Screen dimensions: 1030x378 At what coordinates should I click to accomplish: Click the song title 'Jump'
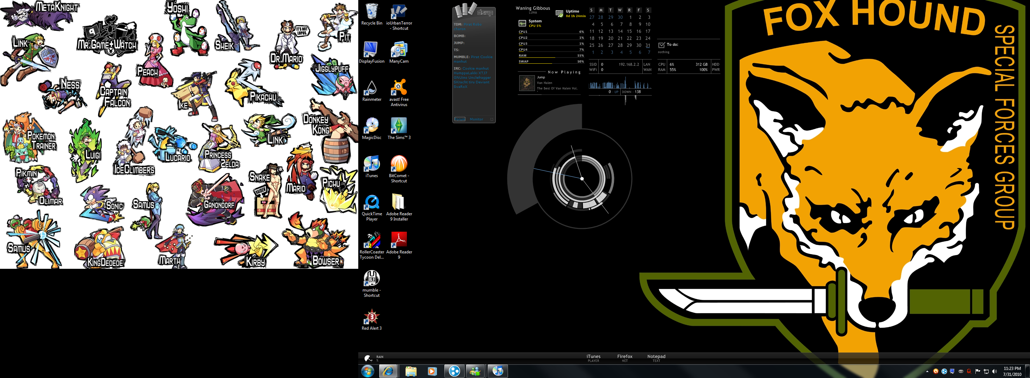541,77
